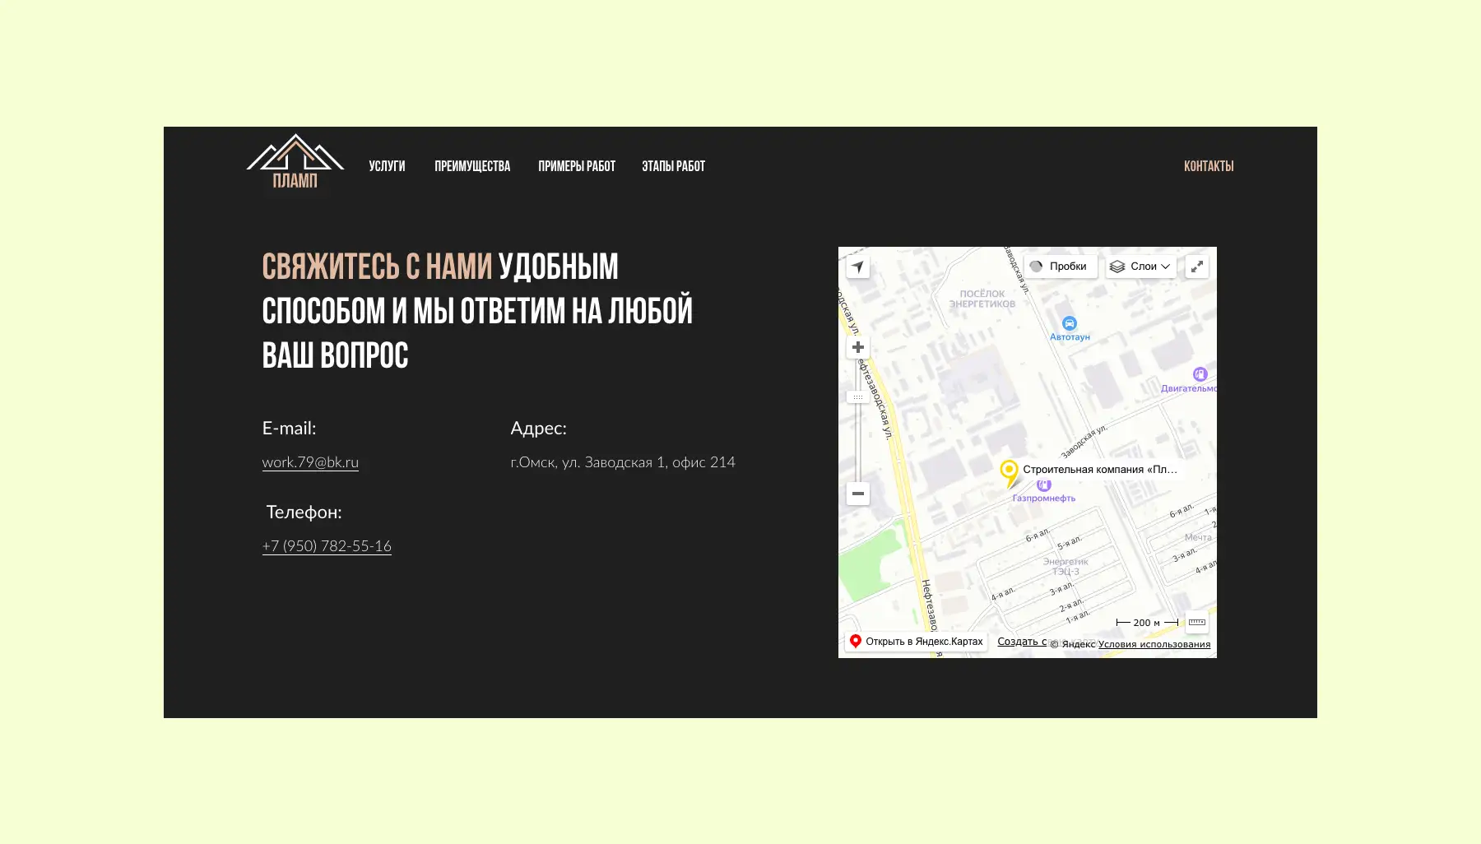1481x844 pixels.
Task: Open the map in Яндекс.Картах
Action: click(917, 642)
